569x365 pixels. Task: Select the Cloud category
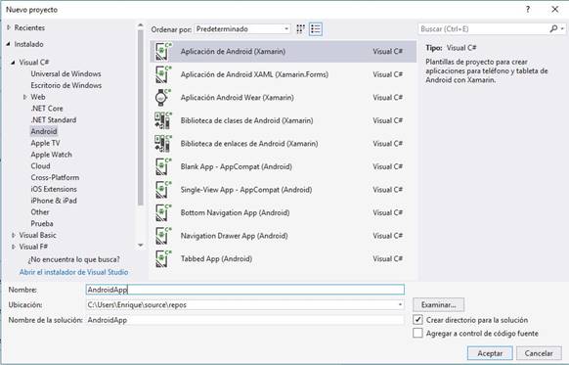40,166
